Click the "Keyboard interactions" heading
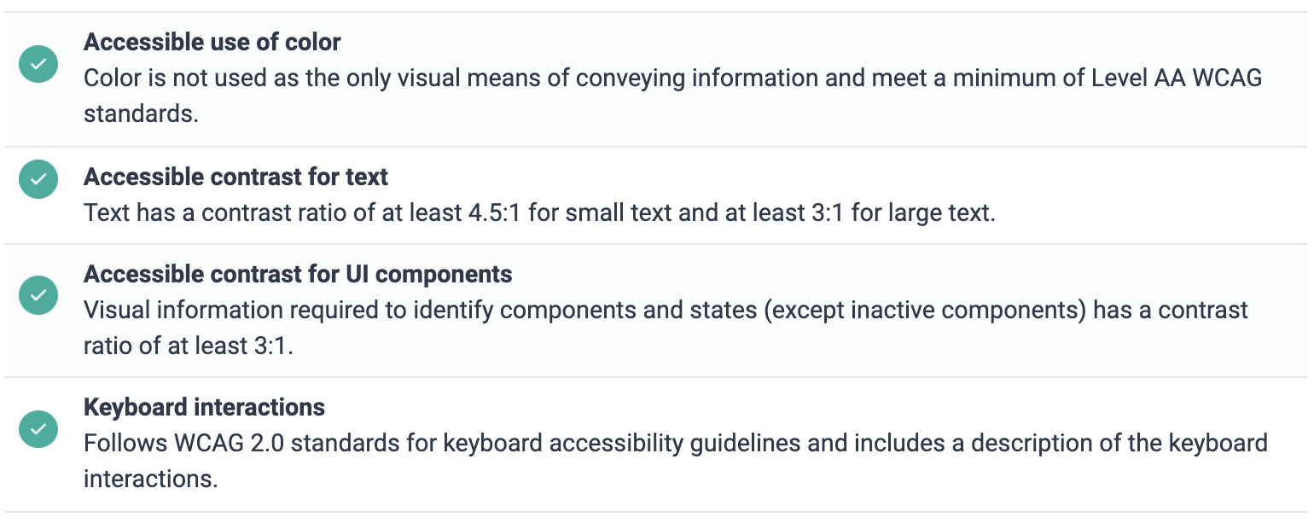Viewport: 1314px width, 529px height. pos(204,407)
